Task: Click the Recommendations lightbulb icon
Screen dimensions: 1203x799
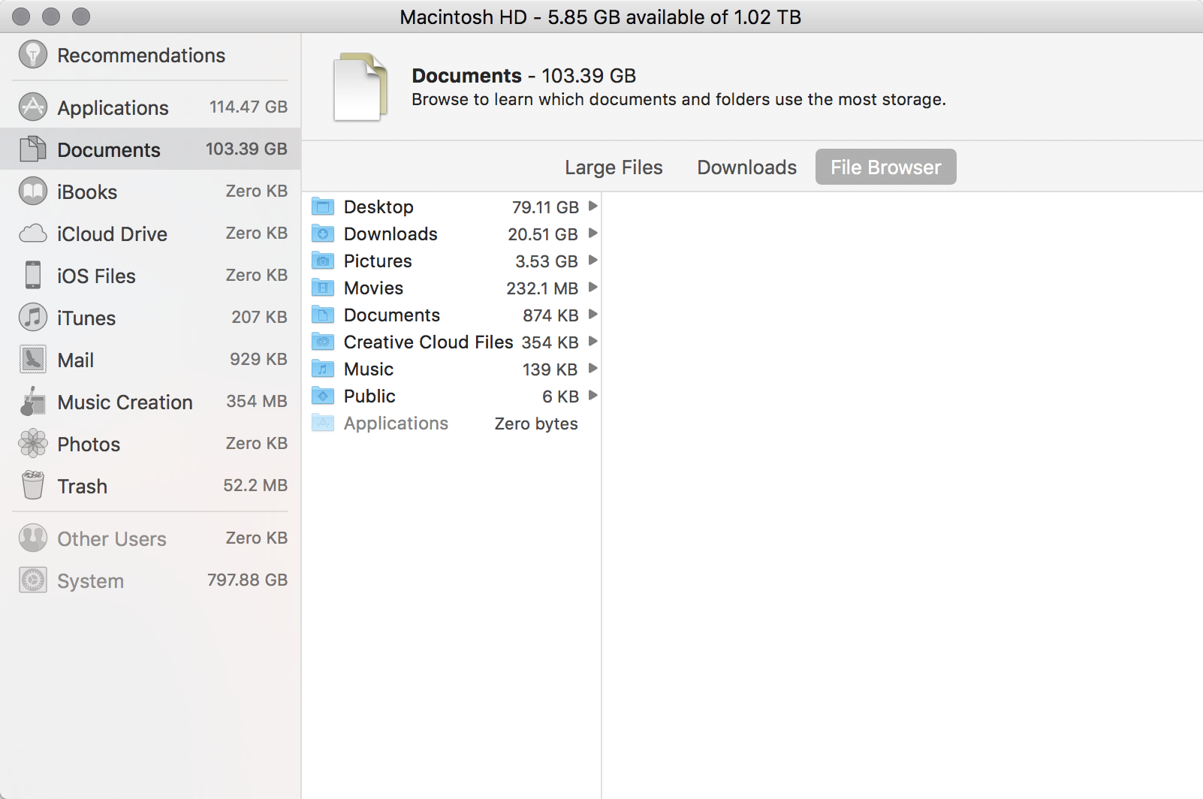Action: click(x=33, y=54)
